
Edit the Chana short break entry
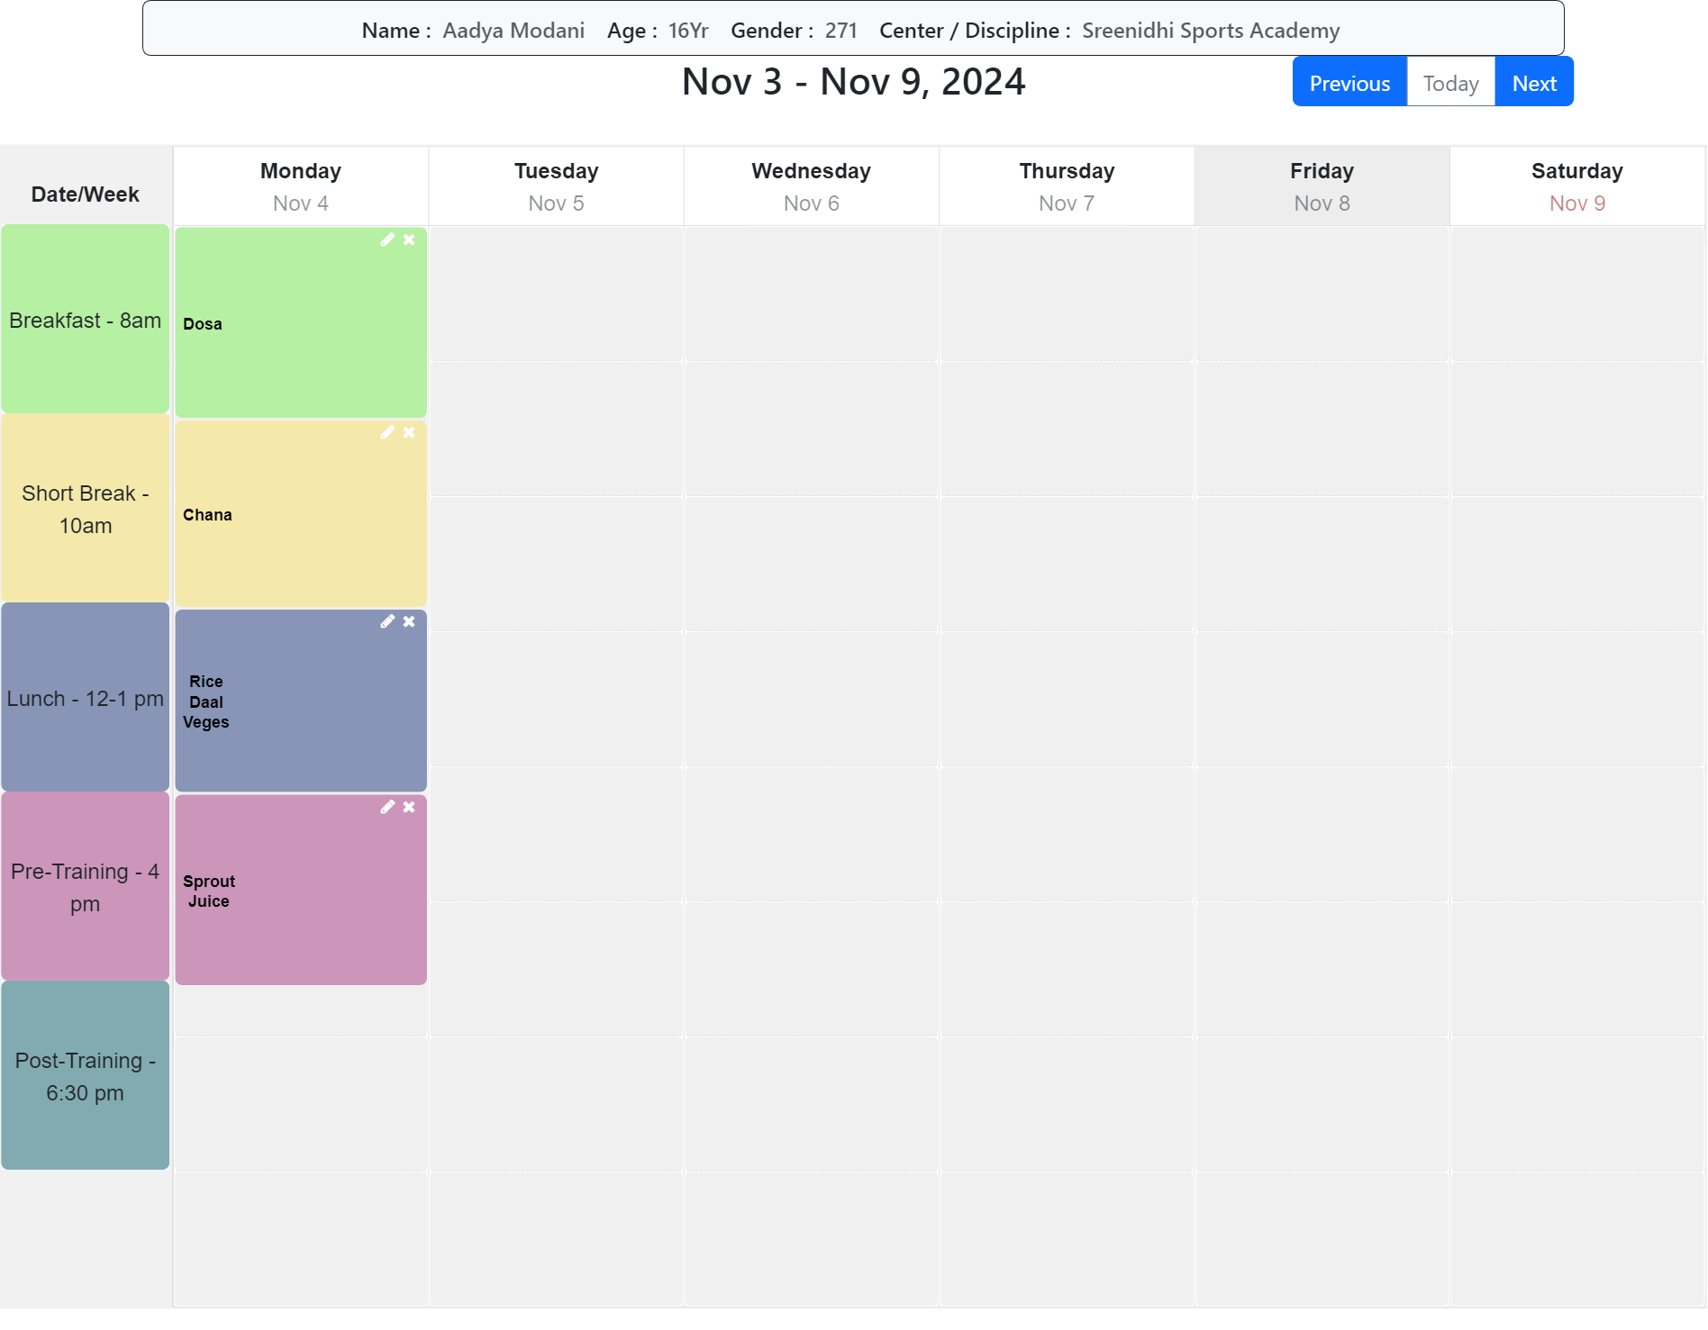tap(387, 433)
